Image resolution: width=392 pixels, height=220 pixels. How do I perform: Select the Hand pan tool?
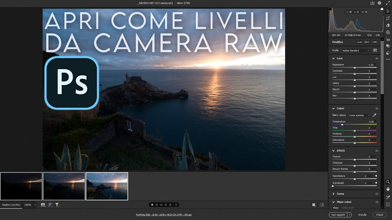388,189
